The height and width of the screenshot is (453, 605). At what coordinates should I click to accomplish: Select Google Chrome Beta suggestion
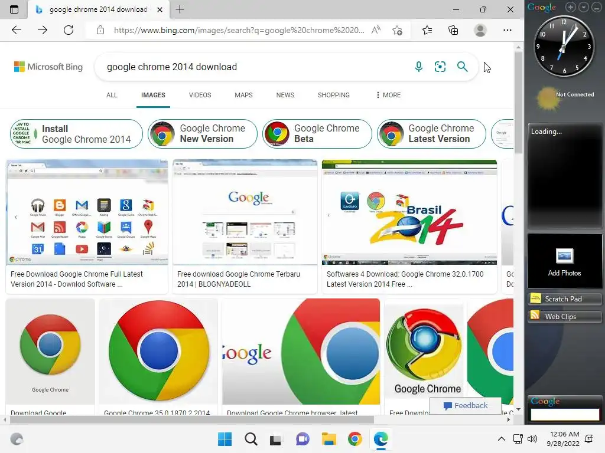[x=317, y=134]
